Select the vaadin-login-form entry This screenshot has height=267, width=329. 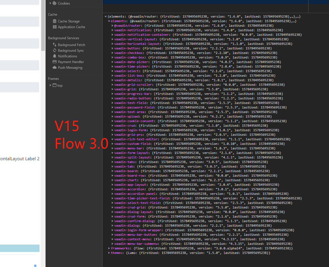point(130,130)
